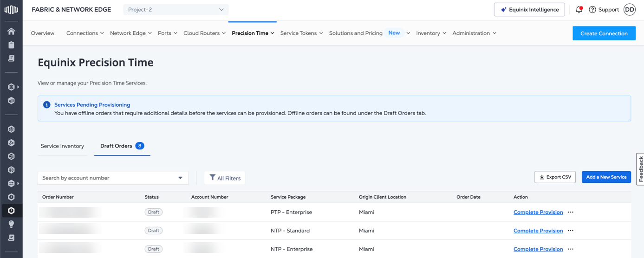Screen dimensions: 644x258
Task: Click the info icon in Services Pending banner
Action: tap(46, 105)
